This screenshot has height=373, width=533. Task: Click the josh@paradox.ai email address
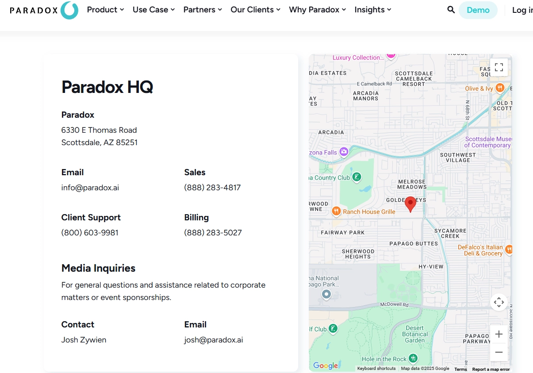(214, 340)
